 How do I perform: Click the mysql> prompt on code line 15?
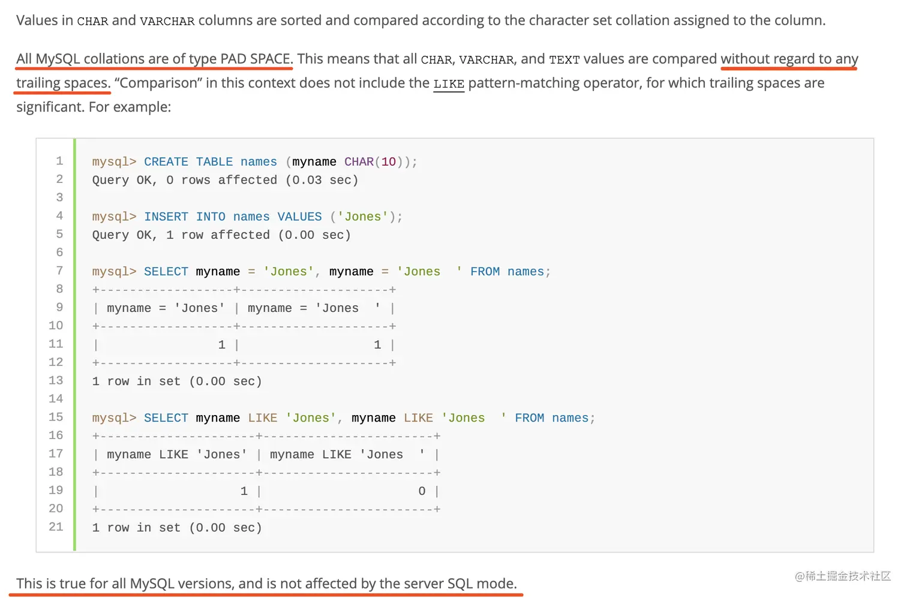pos(114,418)
